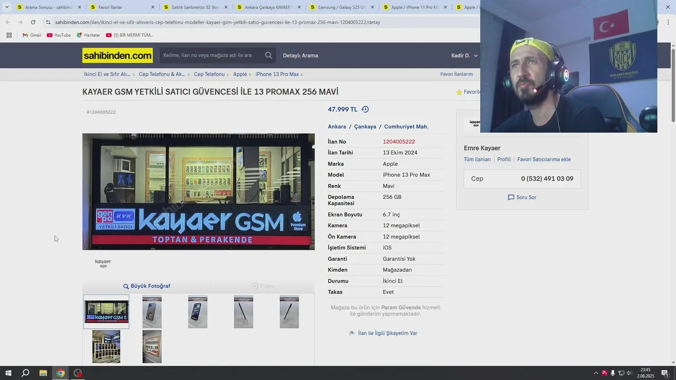Click the sahibinden.com logo

tap(117, 55)
